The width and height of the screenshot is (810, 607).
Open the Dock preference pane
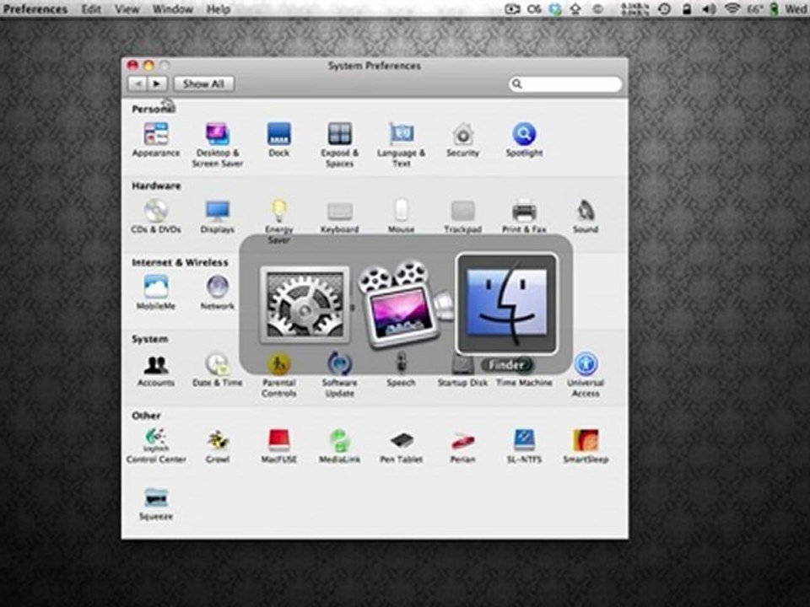coord(279,139)
